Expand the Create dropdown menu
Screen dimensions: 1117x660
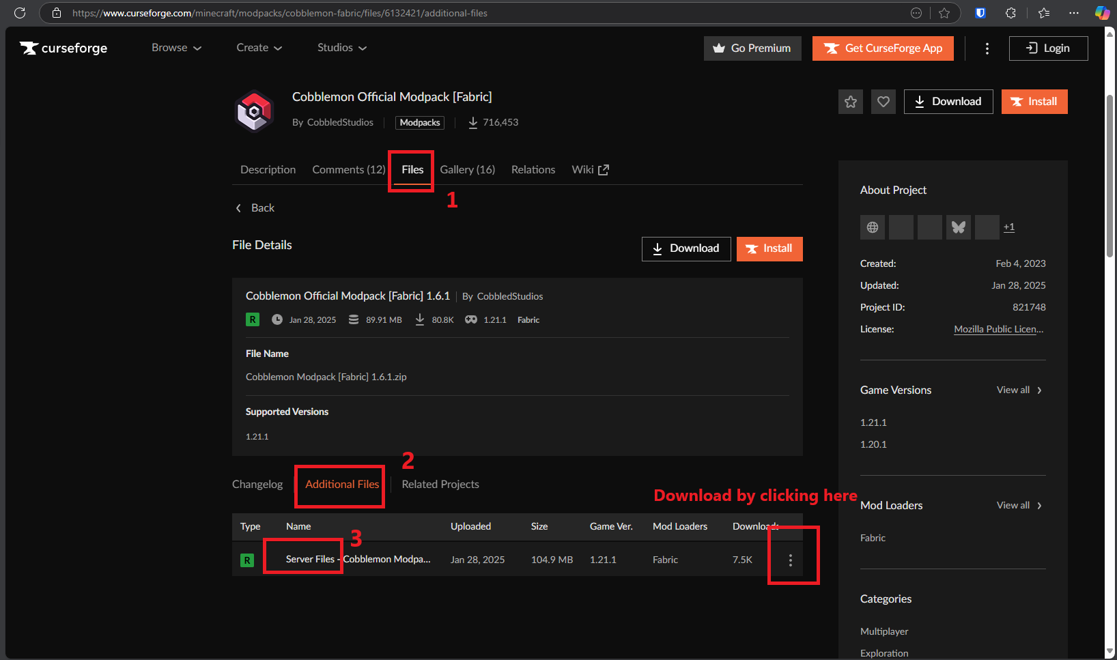pos(259,48)
